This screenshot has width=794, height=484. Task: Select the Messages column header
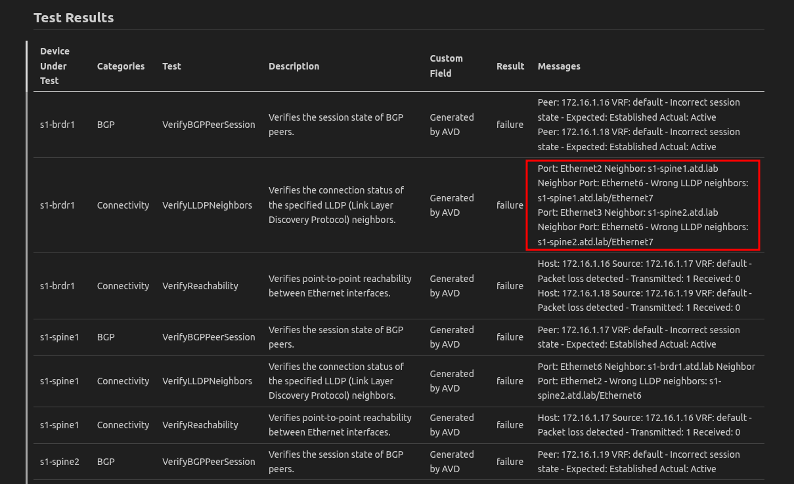click(x=559, y=66)
